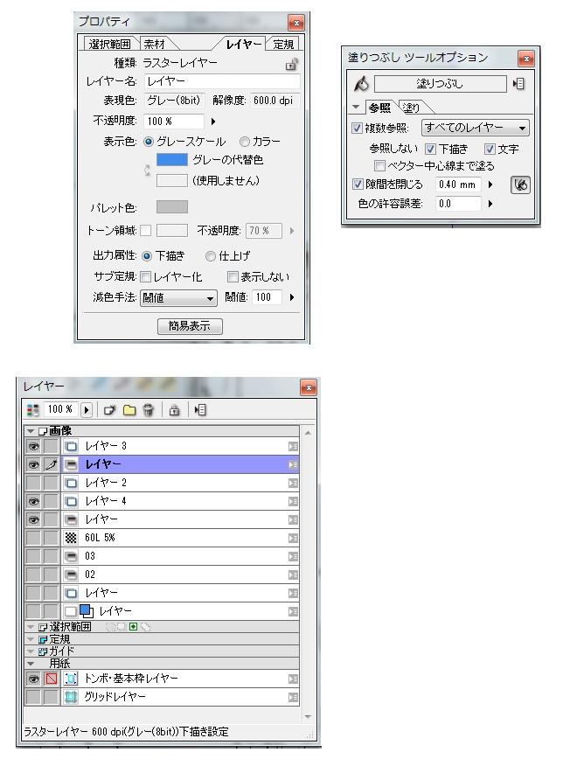
Task: Click the 03 raster layer icon
Action: click(x=72, y=557)
